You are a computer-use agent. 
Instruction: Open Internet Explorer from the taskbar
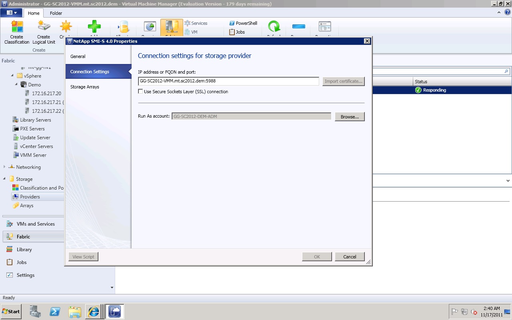(x=94, y=312)
